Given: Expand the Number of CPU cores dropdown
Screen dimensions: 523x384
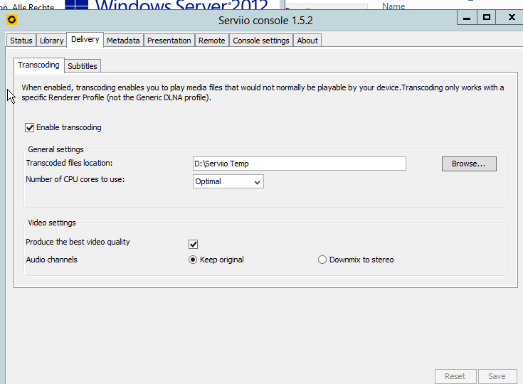Looking at the screenshot, I should (x=228, y=182).
